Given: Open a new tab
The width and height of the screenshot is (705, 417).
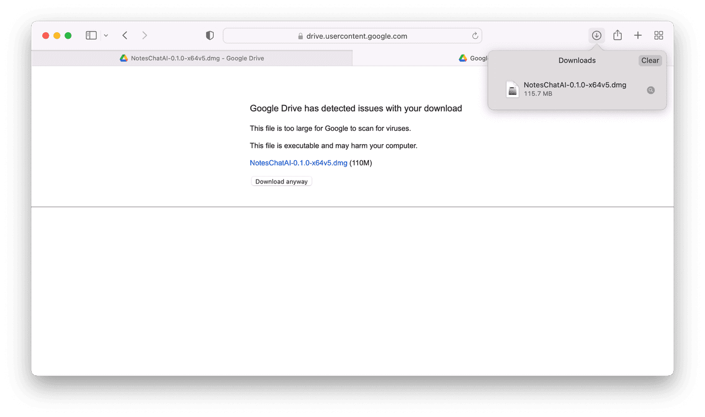Looking at the screenshot, I should click(638, 36).
